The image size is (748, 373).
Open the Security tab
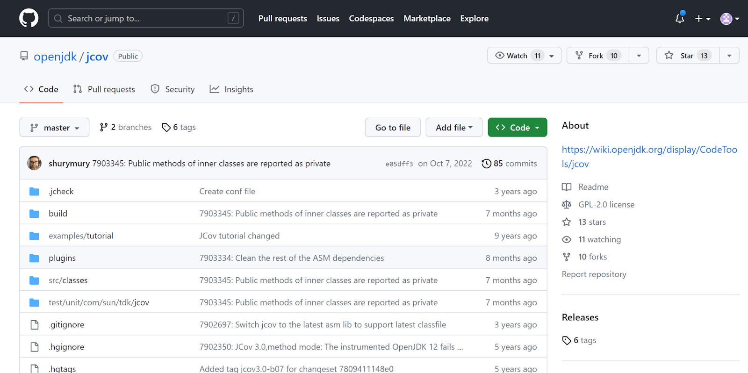coord(173,89)
